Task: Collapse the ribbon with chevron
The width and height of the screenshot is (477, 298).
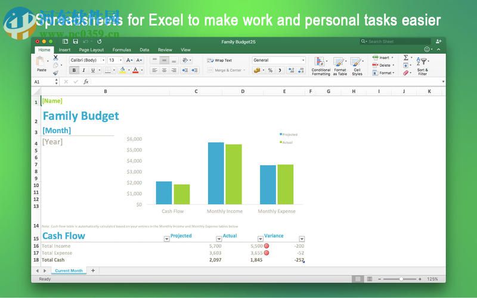Action: point(438,49)
